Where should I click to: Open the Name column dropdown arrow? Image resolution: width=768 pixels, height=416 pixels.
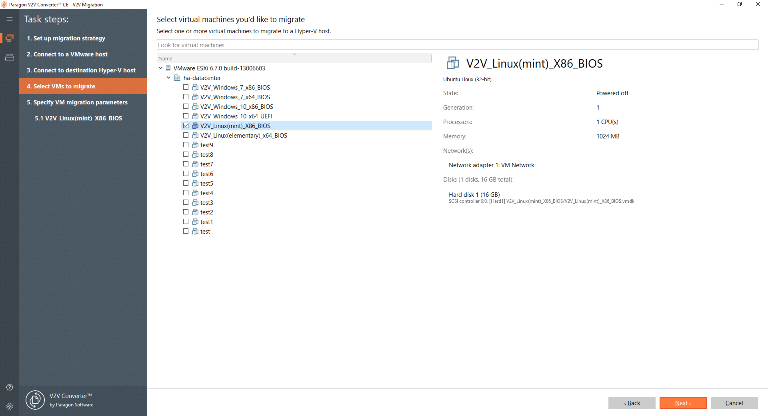[295, 54]
